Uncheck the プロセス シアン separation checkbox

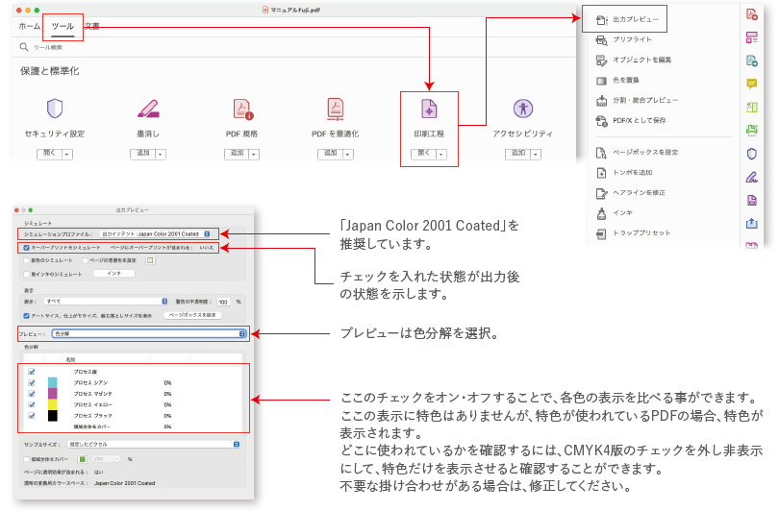click(32, 382)
